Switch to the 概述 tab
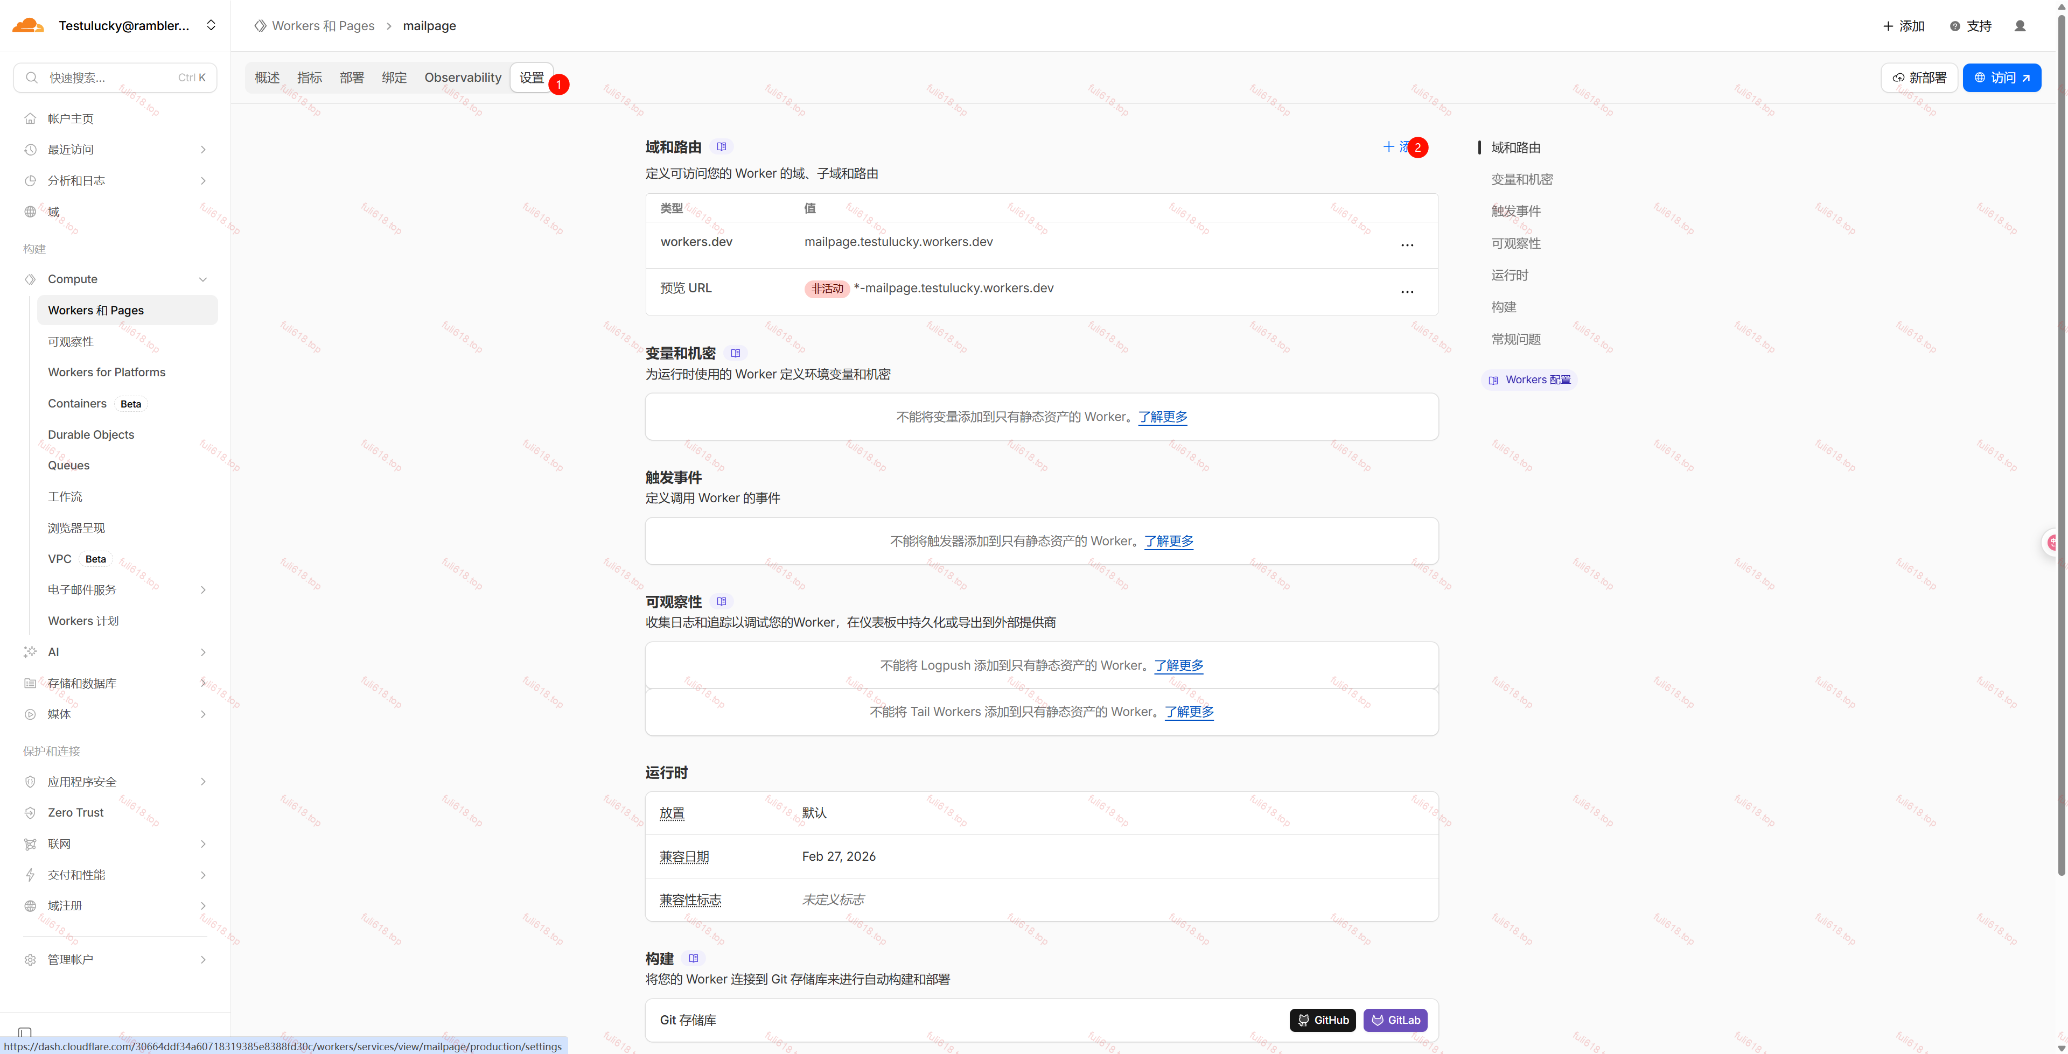Image resolution: width=2068 pixels, height=1054 pixels. 267,77
